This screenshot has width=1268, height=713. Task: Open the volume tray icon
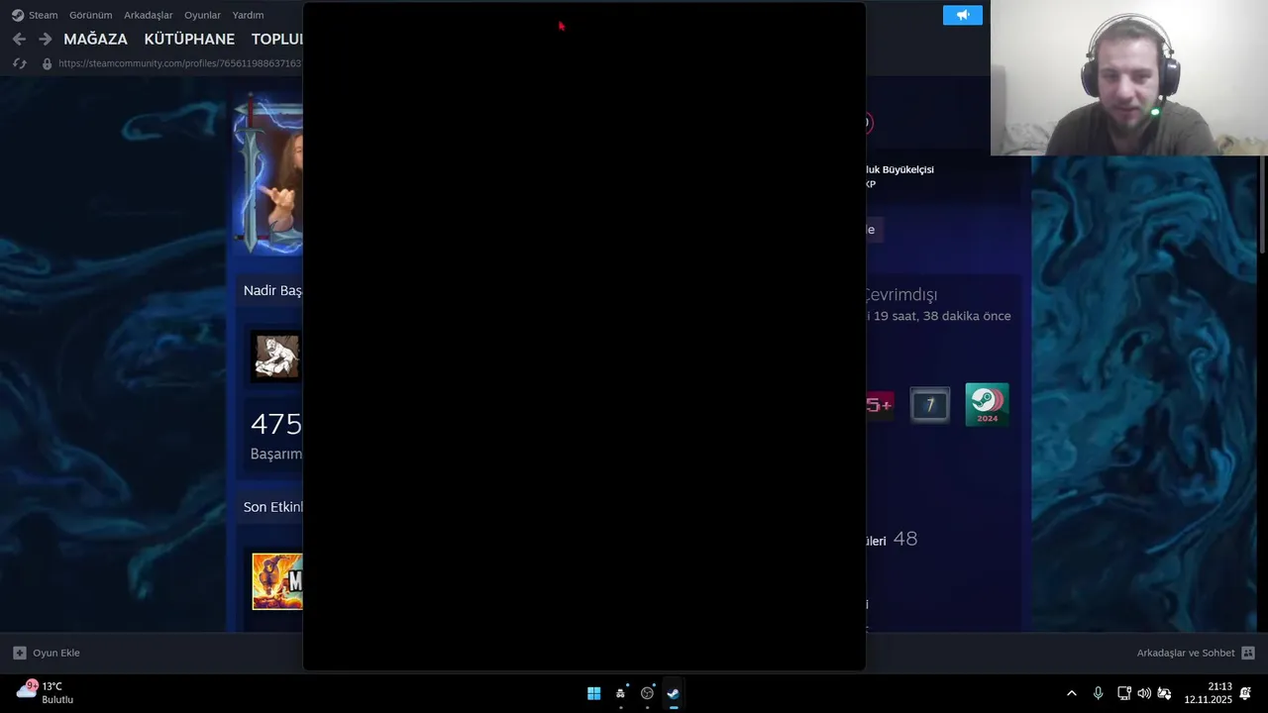pyautogui.click(x=1144, y=693)
